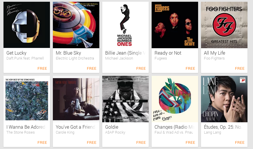Select the Lang Lang Chopin Album cover
This screenshot has height=149, width=253.
pos(224,99)
